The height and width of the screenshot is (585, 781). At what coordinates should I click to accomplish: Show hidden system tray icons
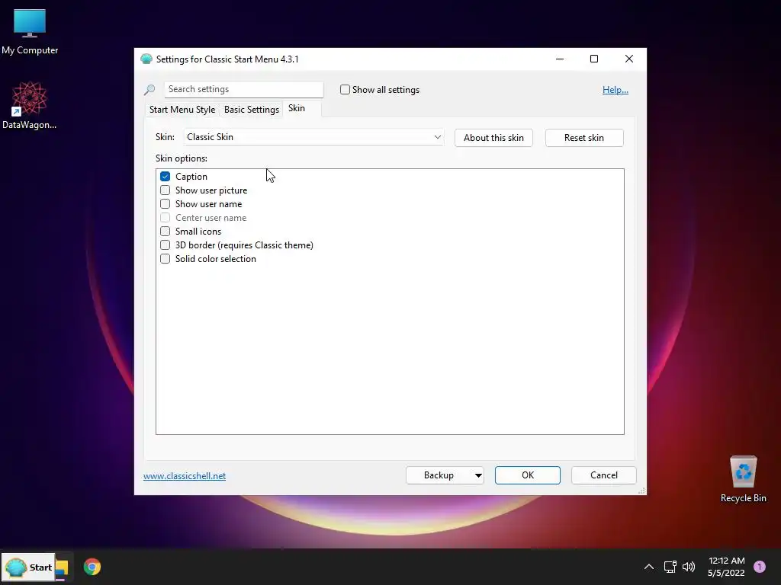click(648, 567)
